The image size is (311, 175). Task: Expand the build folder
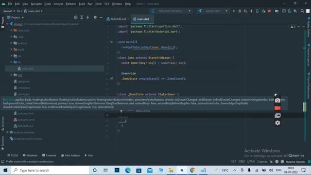point(11,50)
